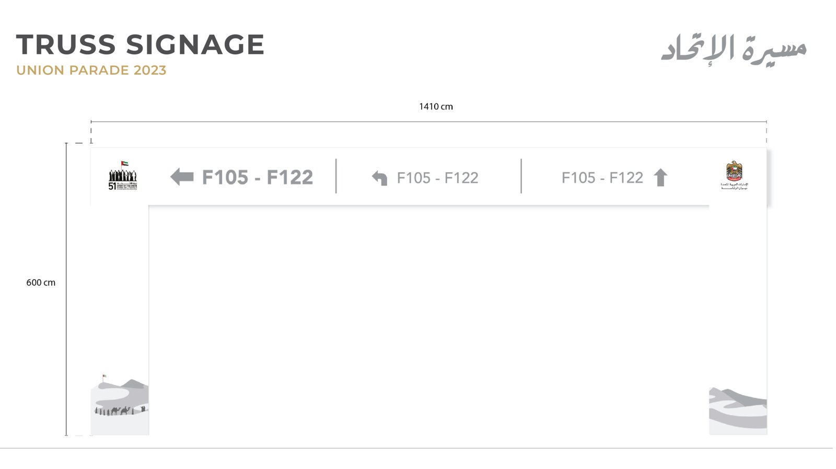This screenshot has height=469, width=836.
Task: Select the right pillar sand dune graphic
Action: pyautogui.click(x=738, y=411)
